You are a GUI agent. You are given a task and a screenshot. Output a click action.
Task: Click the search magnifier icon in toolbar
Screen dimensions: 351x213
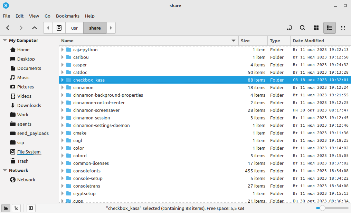pos(302,28)
